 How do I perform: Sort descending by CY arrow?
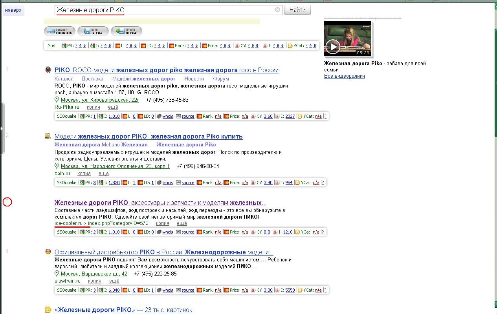click(x=257, y=46)
